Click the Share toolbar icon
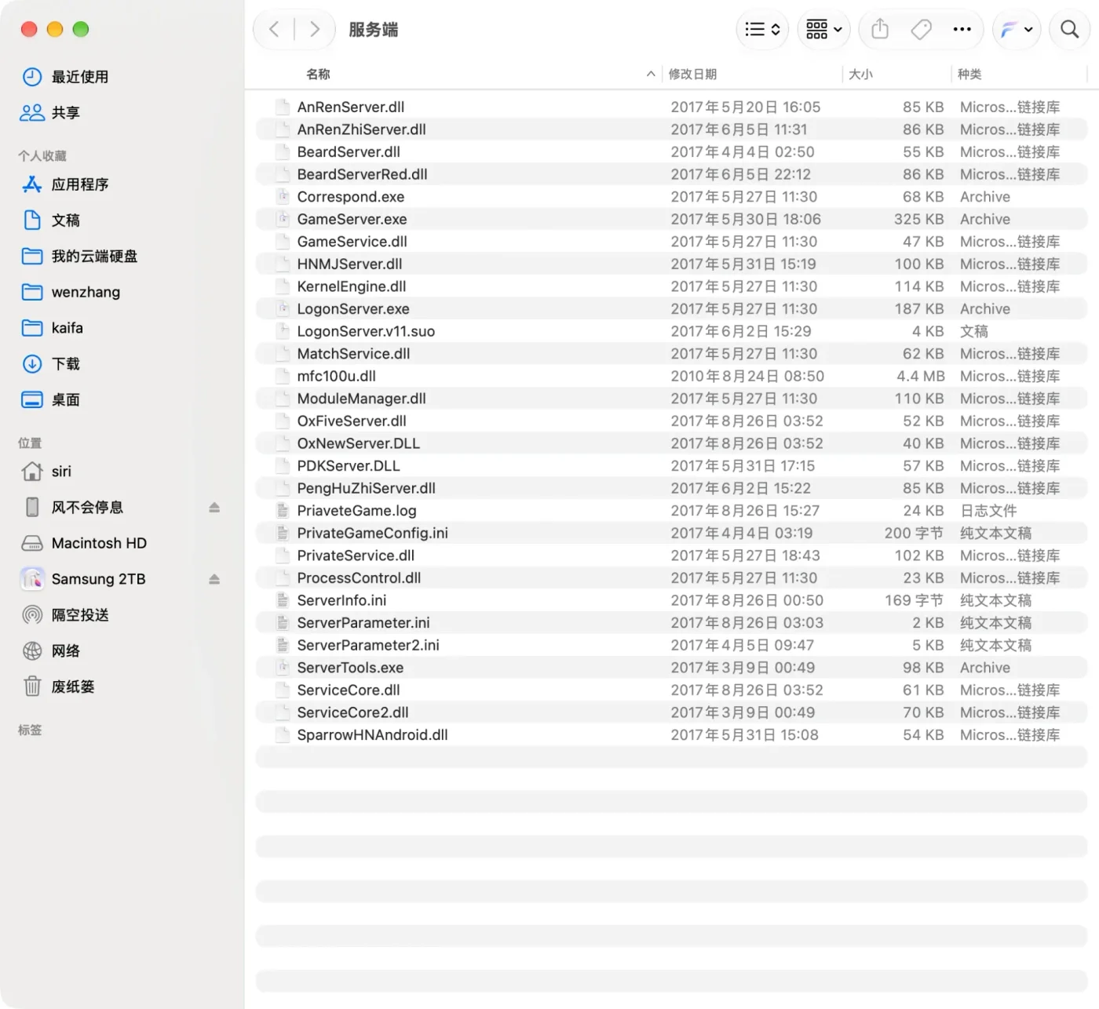The height and width of the screenshot is (1009, 1099). click(880, 30)
